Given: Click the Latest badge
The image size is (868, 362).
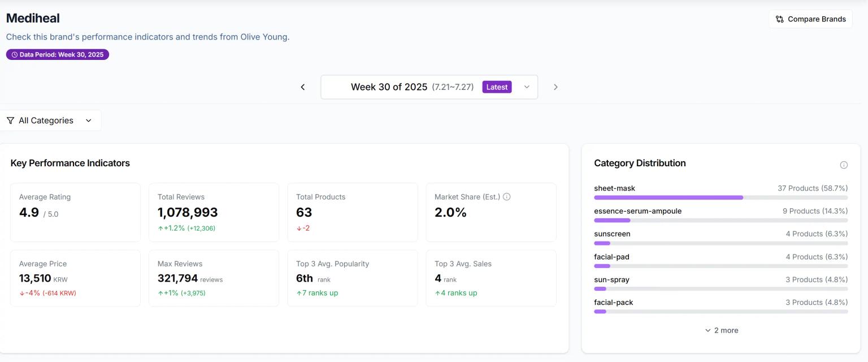Looking at the screenshot, I should pos(497,87).
